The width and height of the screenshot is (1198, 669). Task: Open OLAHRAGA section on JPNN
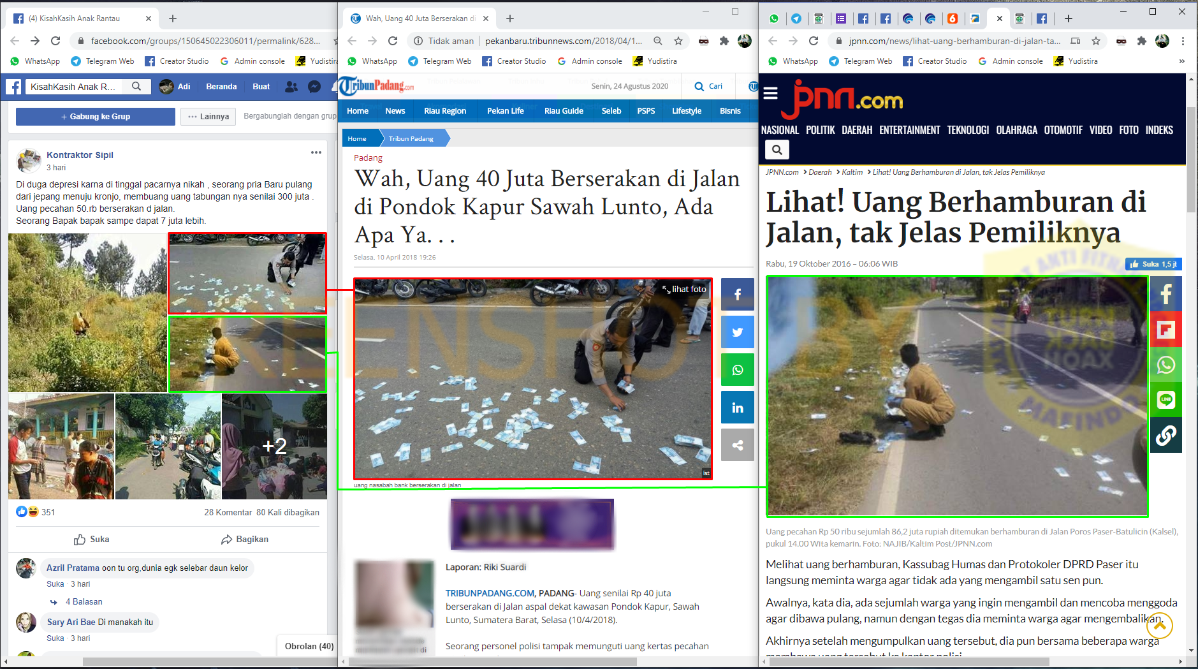[1016, 130]
